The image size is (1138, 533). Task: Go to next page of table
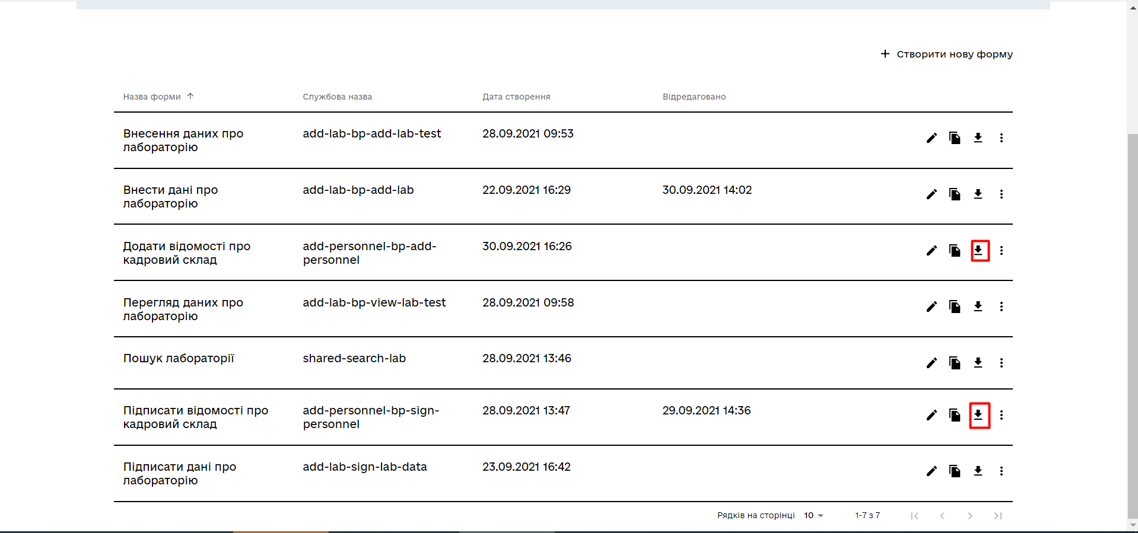click(970, 516)
